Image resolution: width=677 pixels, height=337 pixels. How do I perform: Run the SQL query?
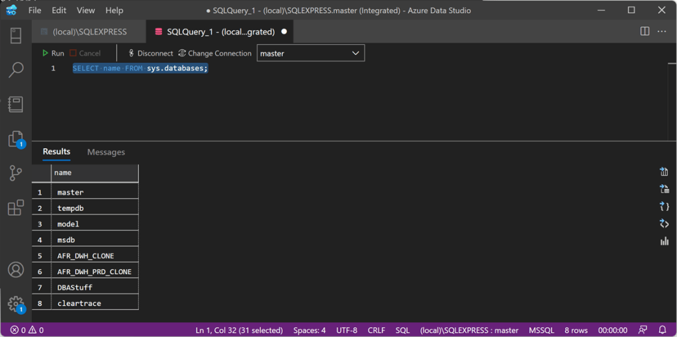[x=53, y=53]
